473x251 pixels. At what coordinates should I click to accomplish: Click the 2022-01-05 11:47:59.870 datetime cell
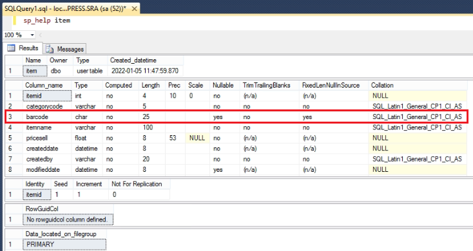[145, 71]
